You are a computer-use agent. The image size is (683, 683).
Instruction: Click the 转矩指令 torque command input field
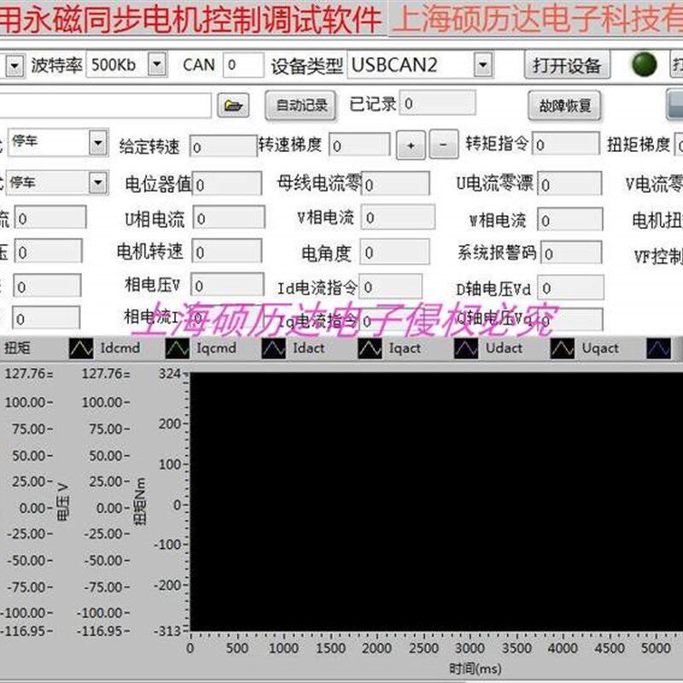point(568,143)
